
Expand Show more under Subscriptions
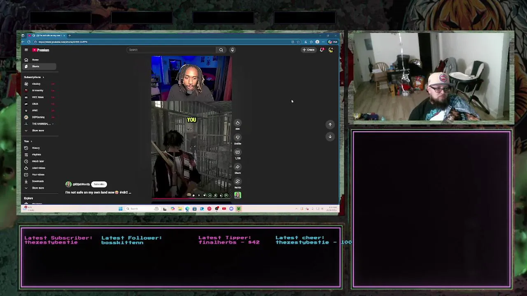[40, 130]
